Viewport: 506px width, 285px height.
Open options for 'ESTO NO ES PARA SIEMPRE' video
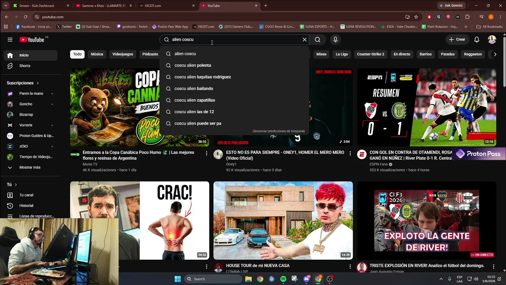click(x=350, y=153)
